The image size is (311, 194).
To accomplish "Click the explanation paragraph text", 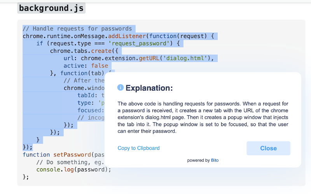I will pyautogui.click(x=203, y=118).
